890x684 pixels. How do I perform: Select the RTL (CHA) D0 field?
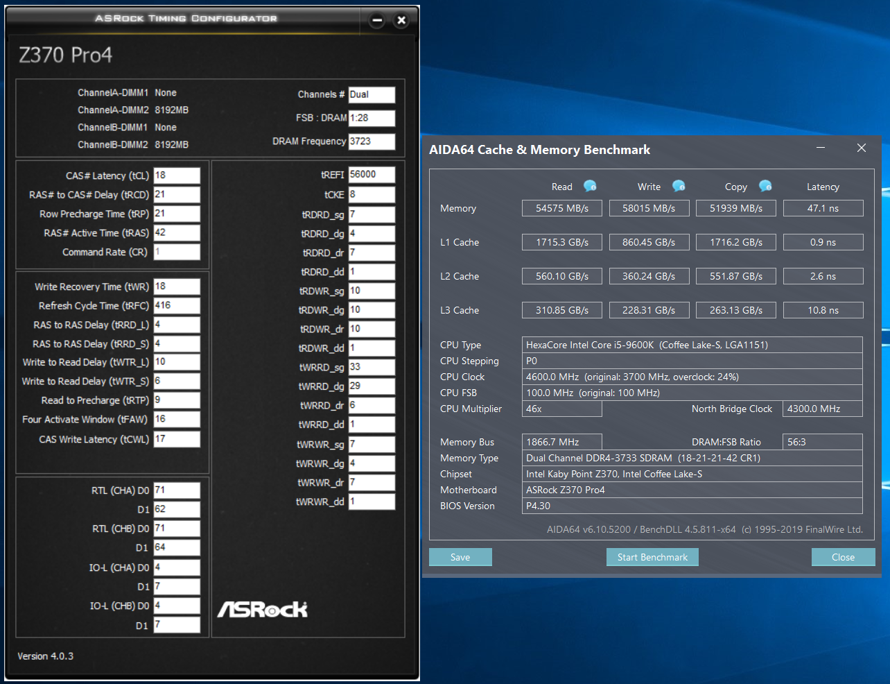(x=177, y=490)
